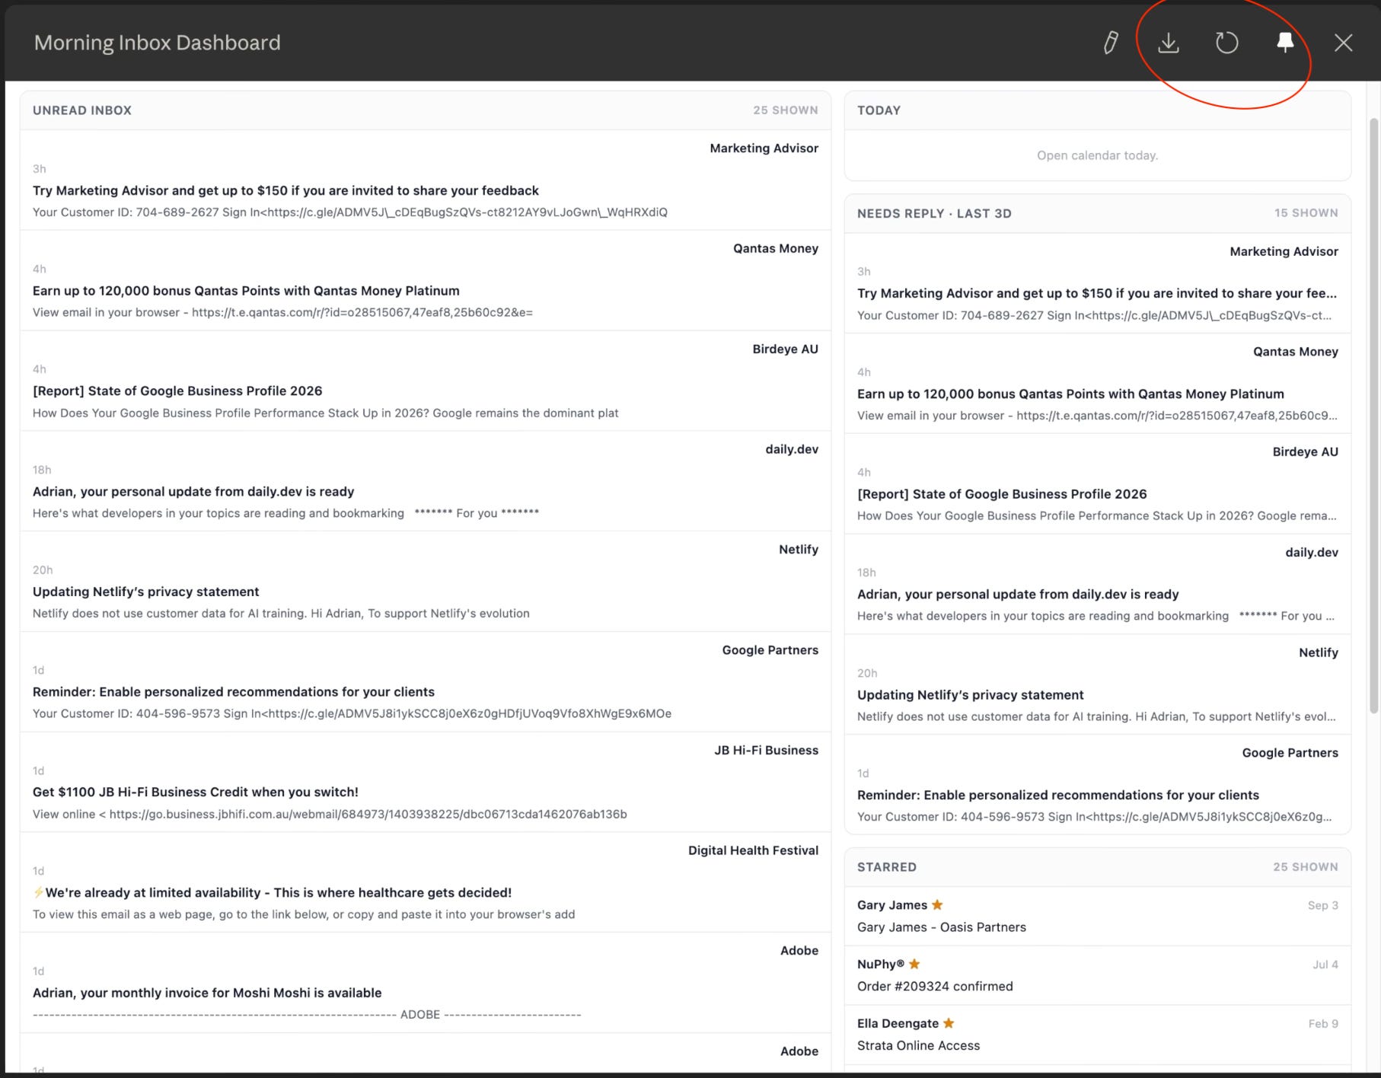The height and width of the screenshot is (1078, 1381).
Task: Click the star next to Ella Deengate
Action: (949, 1023)
